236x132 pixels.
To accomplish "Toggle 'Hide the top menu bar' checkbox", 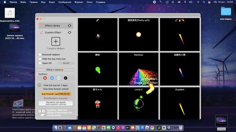I will click(x=40, y=59).
